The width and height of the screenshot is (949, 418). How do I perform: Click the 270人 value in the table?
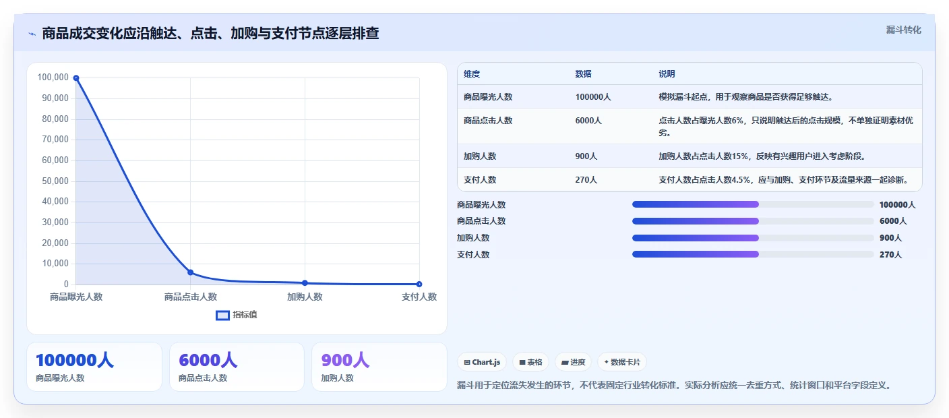tap(586, 180)
